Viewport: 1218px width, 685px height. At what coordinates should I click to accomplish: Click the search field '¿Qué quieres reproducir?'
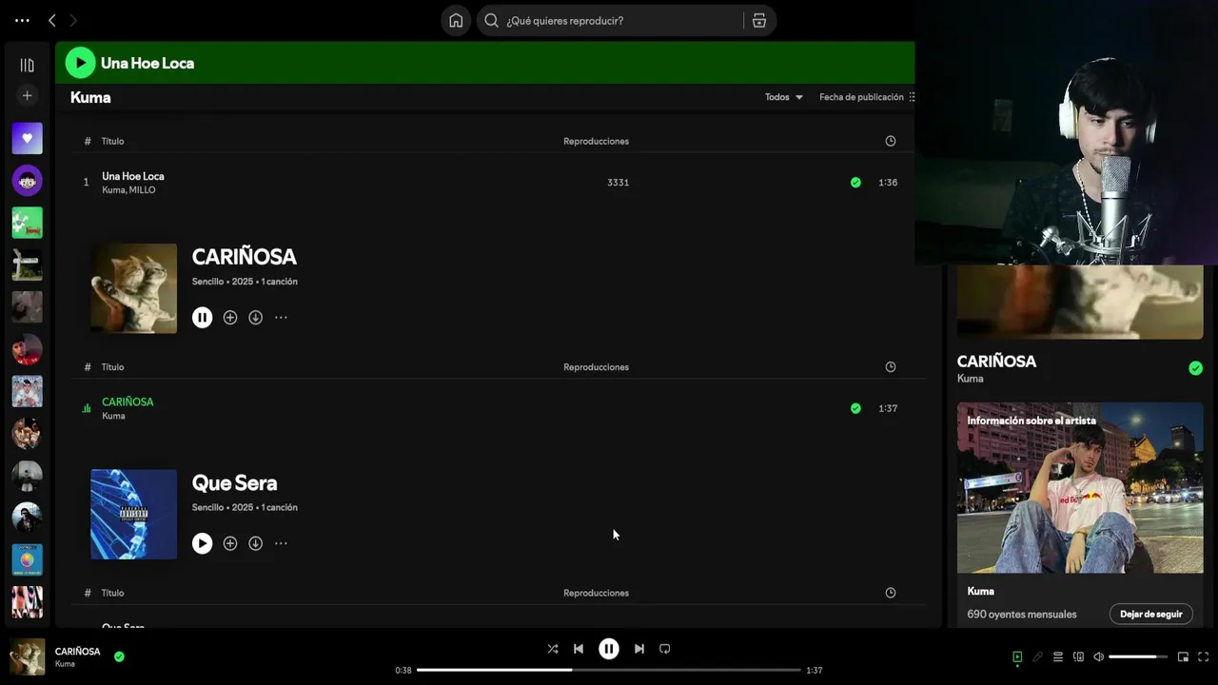(x=611, y=21)
